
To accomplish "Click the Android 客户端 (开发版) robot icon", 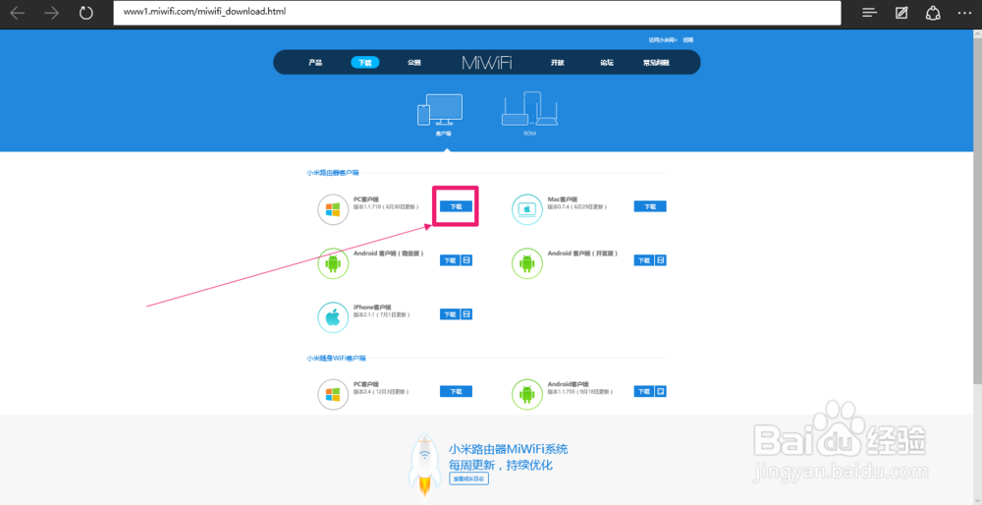I will 527,263.
